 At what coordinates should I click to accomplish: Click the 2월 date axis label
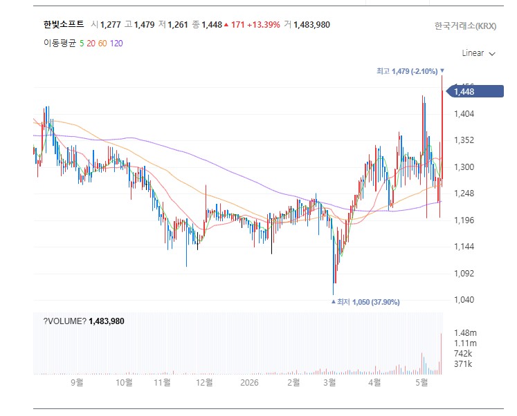coord(293,382)
